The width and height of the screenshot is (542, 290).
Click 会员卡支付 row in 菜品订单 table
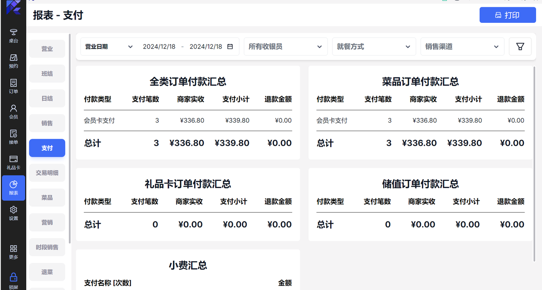click(x=420, y=120)
